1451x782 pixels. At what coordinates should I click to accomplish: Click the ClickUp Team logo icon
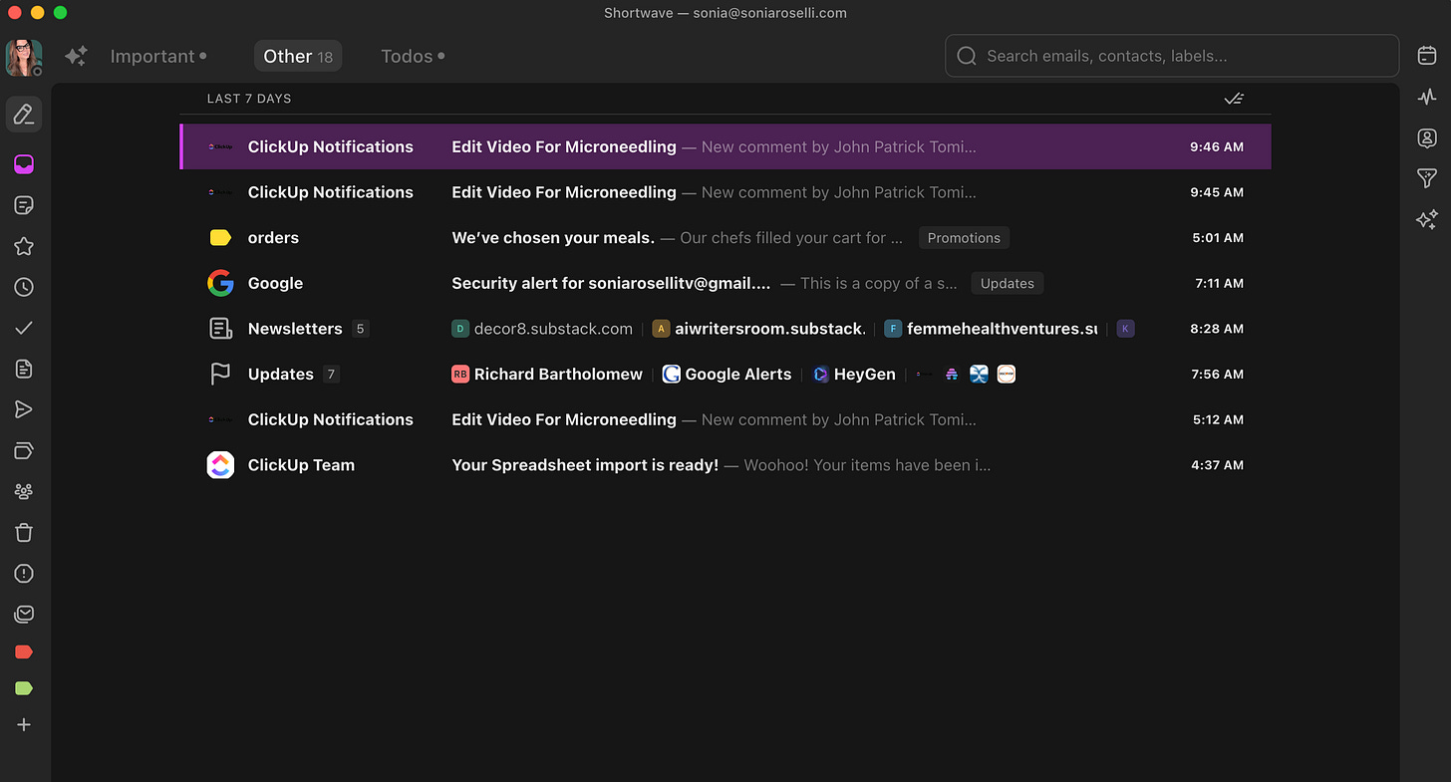[220, 465]
